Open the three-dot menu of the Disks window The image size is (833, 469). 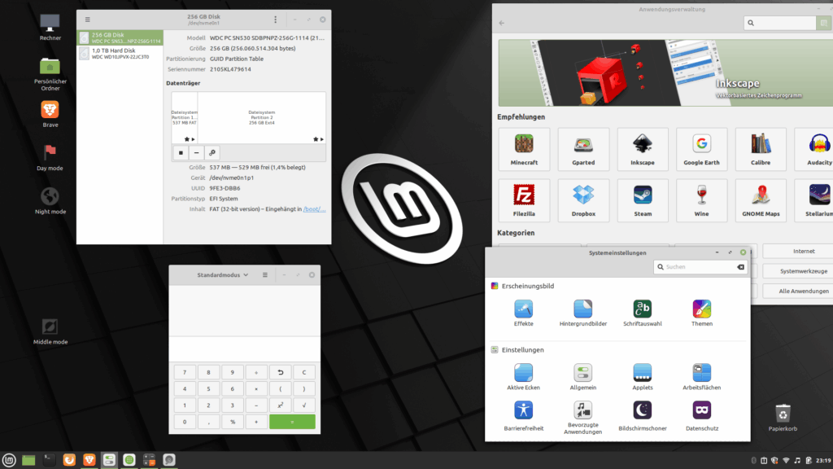point(275,19)
